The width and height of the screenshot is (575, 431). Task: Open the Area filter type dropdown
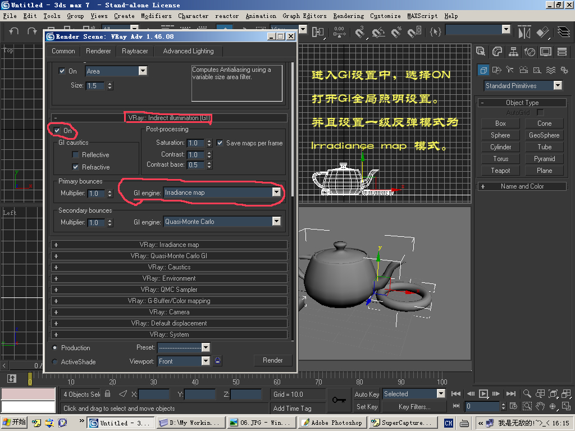143,71
